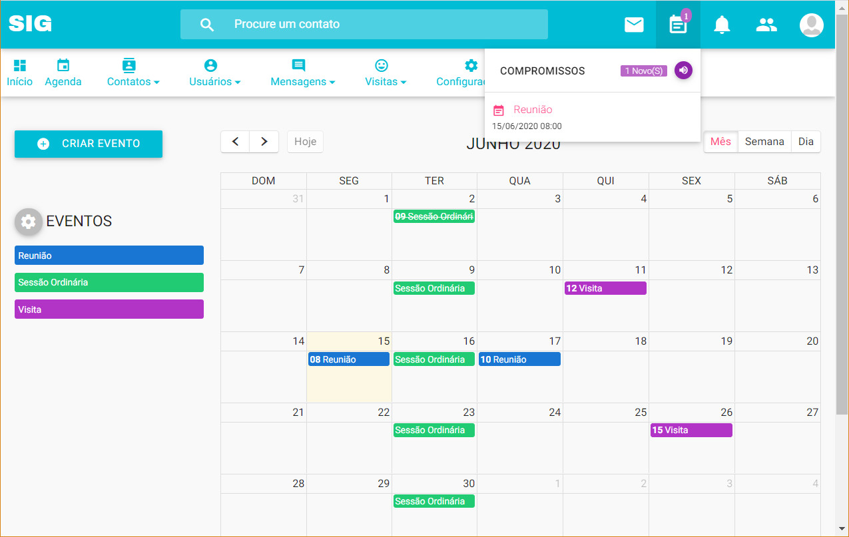
Task: Open the Visitas menu
Action: click(x=385, y=73)
